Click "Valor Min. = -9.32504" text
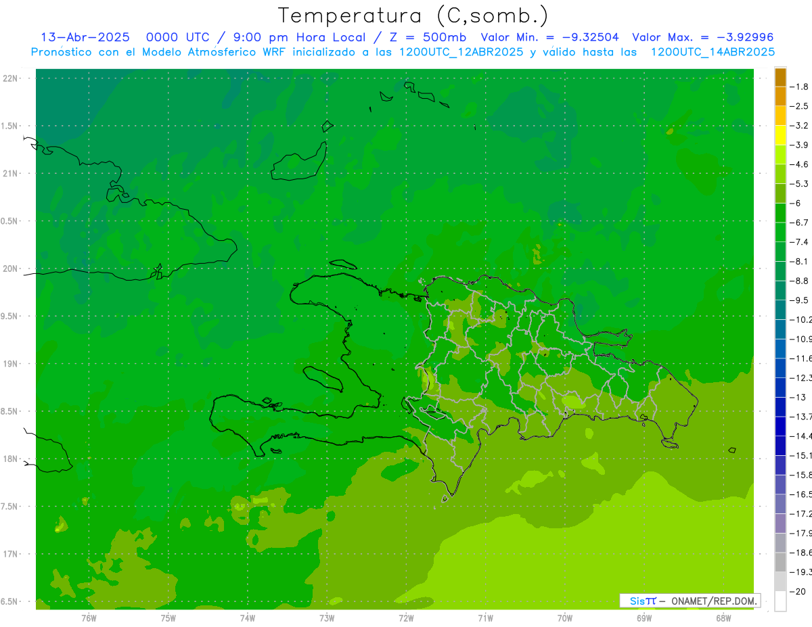Image resolution: width=812 pixels, height=627 pixels. pos(549,37)
